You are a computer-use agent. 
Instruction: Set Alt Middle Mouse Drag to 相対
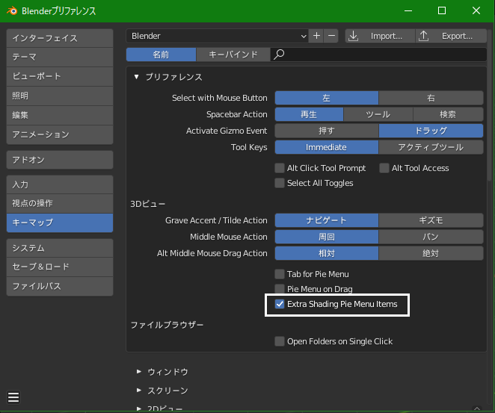coord(327,253)
